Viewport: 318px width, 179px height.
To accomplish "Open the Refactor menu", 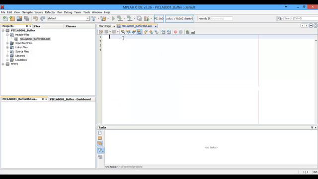I will tap(50, 12).
